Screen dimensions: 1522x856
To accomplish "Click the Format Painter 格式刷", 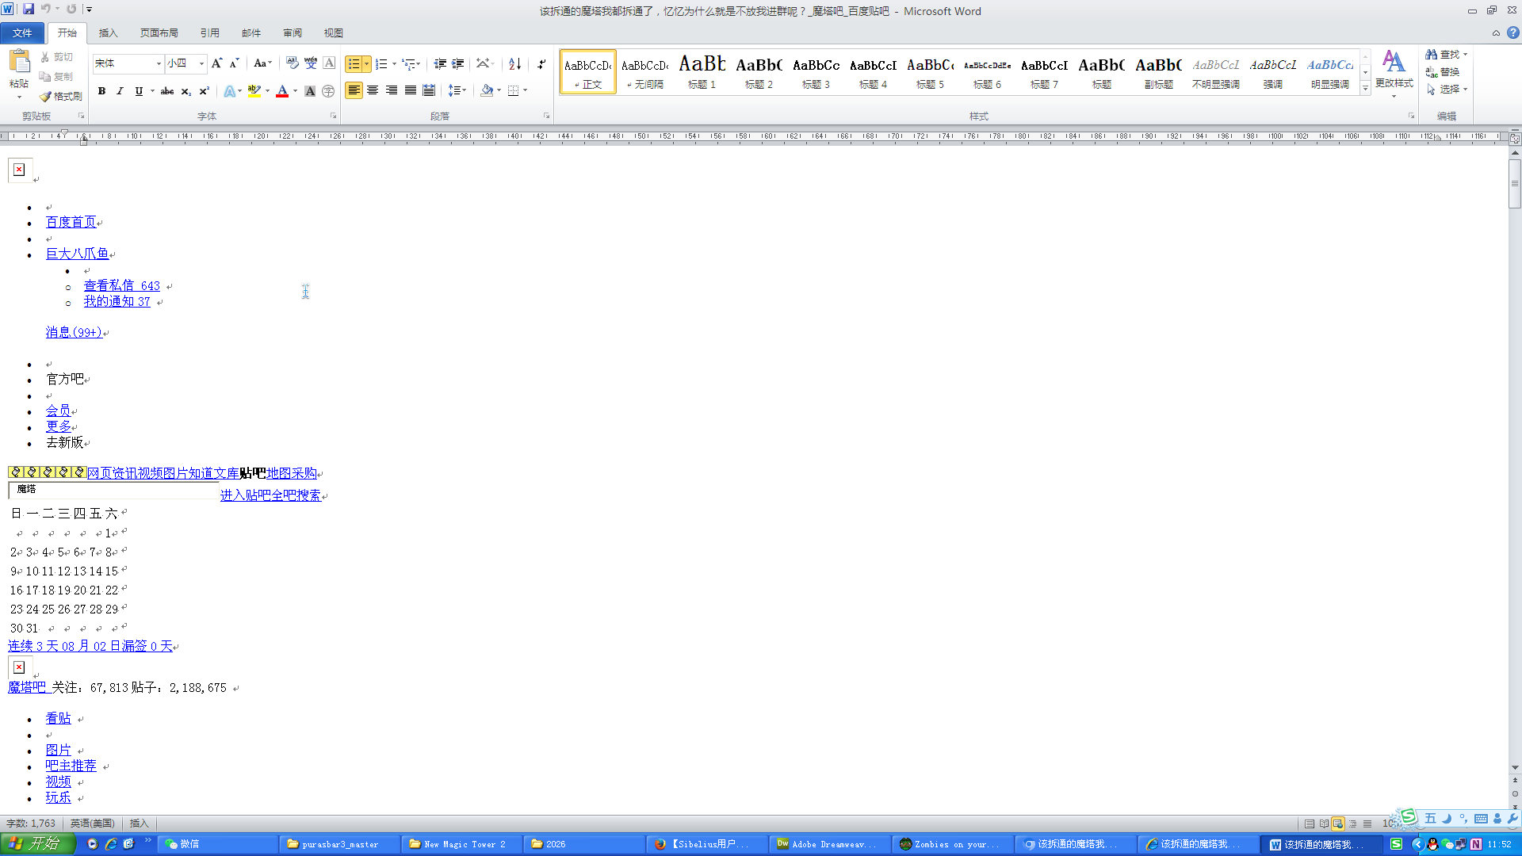I will point(61,96).
